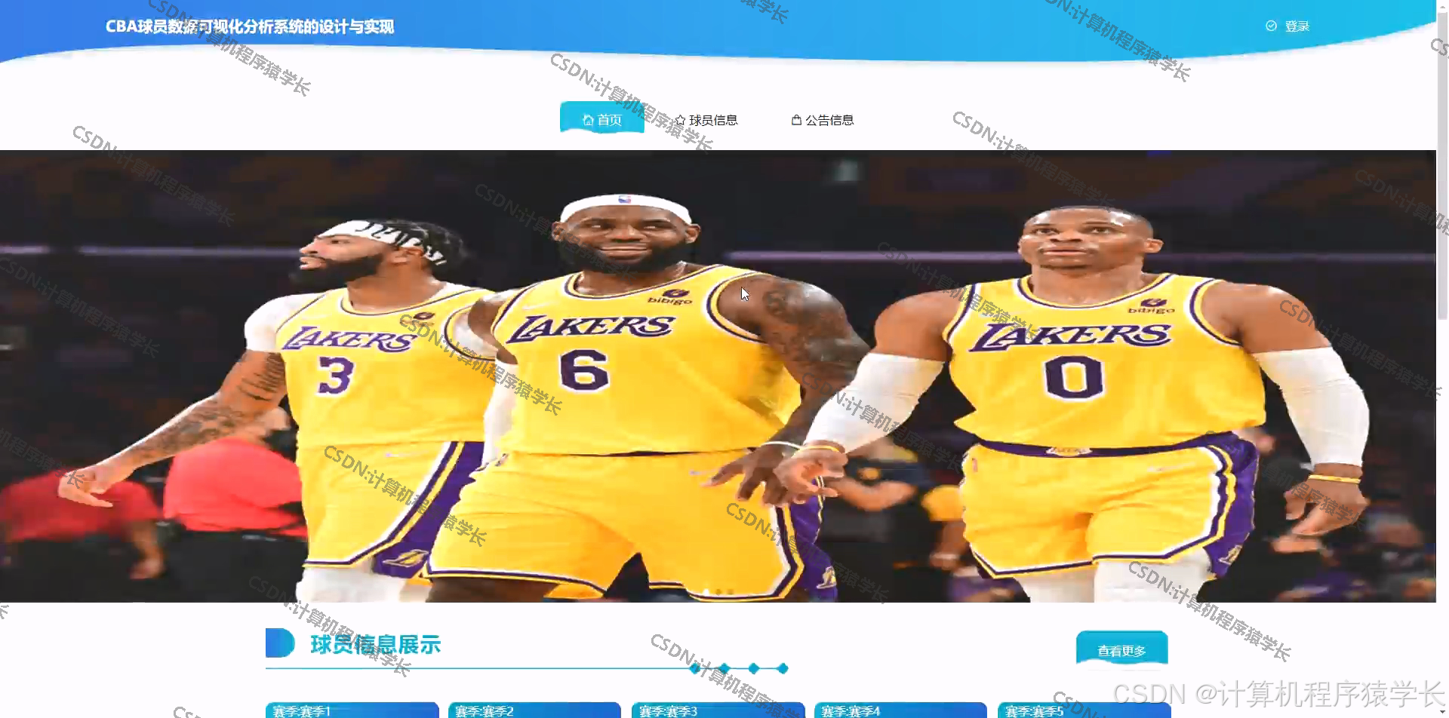Open the 登录 login link
This screenshot has width=1449, height=718.
coord(1297,26)
